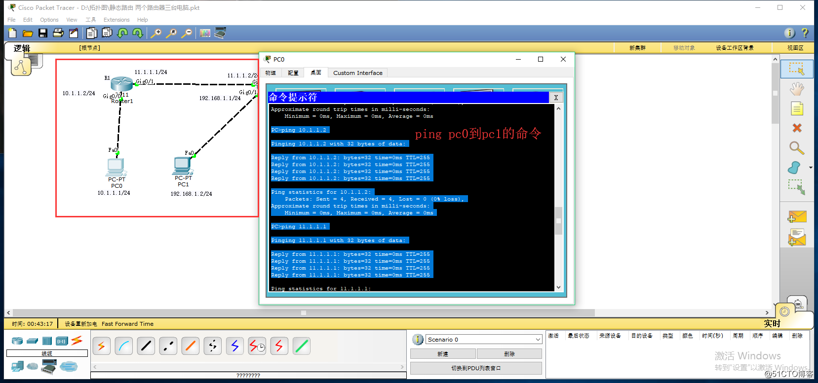Screen dimensions: 818x383
Task: Select the green Octal cable
Action: (301, 346)
